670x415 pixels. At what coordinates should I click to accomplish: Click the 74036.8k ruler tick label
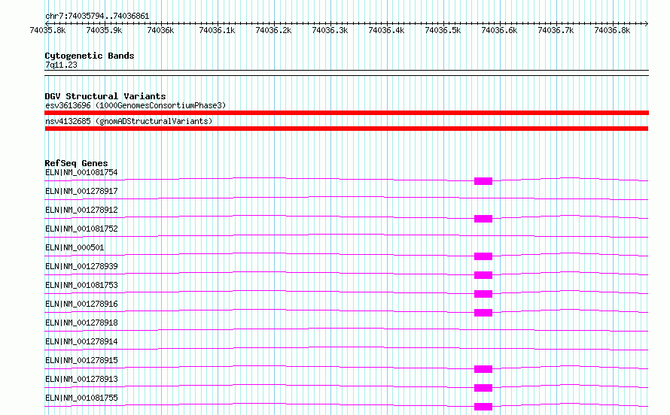tap(612, 30)
